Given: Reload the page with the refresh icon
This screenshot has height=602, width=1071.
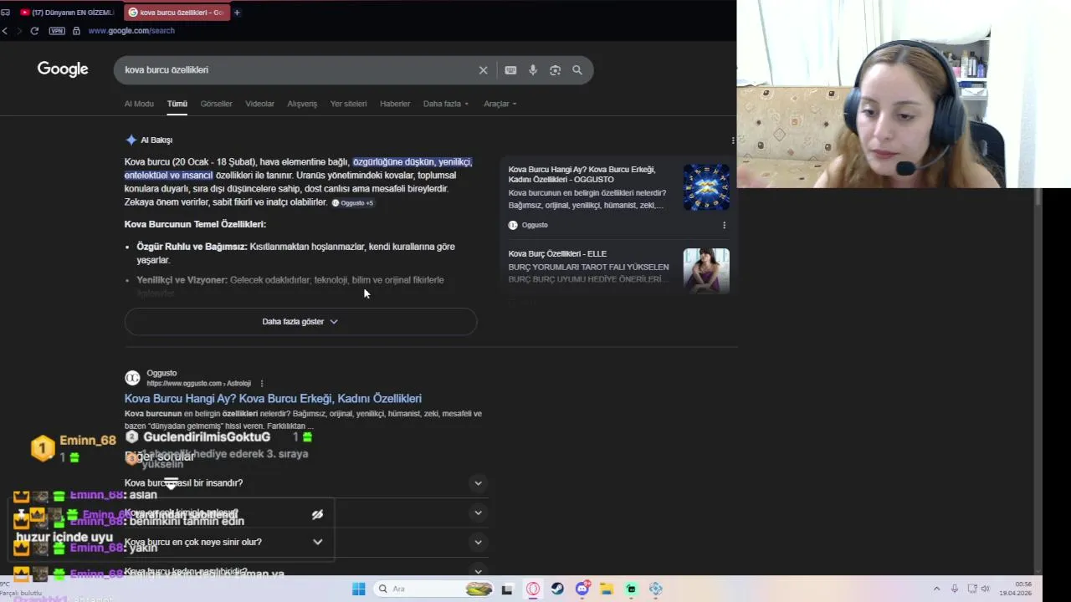Looking at the screenshot, I should coord(34,31).
